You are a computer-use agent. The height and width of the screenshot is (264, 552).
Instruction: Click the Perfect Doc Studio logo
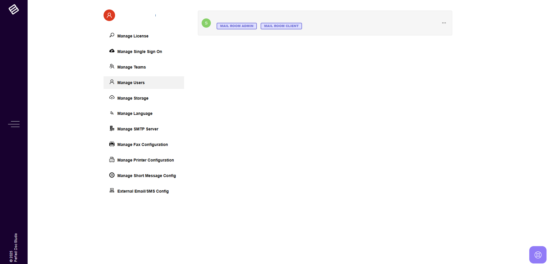tap(14, 9)
